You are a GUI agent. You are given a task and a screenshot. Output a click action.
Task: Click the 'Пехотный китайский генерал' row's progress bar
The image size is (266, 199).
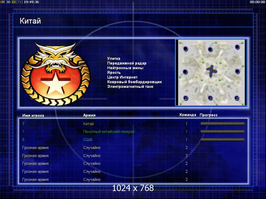pyautogui.click(x=222, y=131)
